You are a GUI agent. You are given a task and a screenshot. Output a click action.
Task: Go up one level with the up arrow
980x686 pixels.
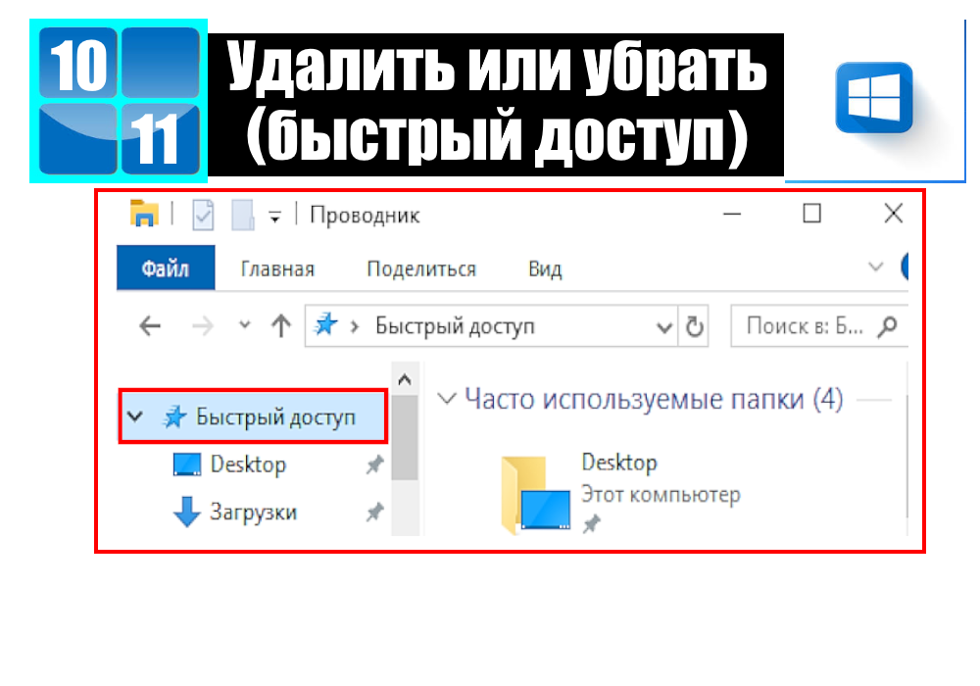pos(281,325)
